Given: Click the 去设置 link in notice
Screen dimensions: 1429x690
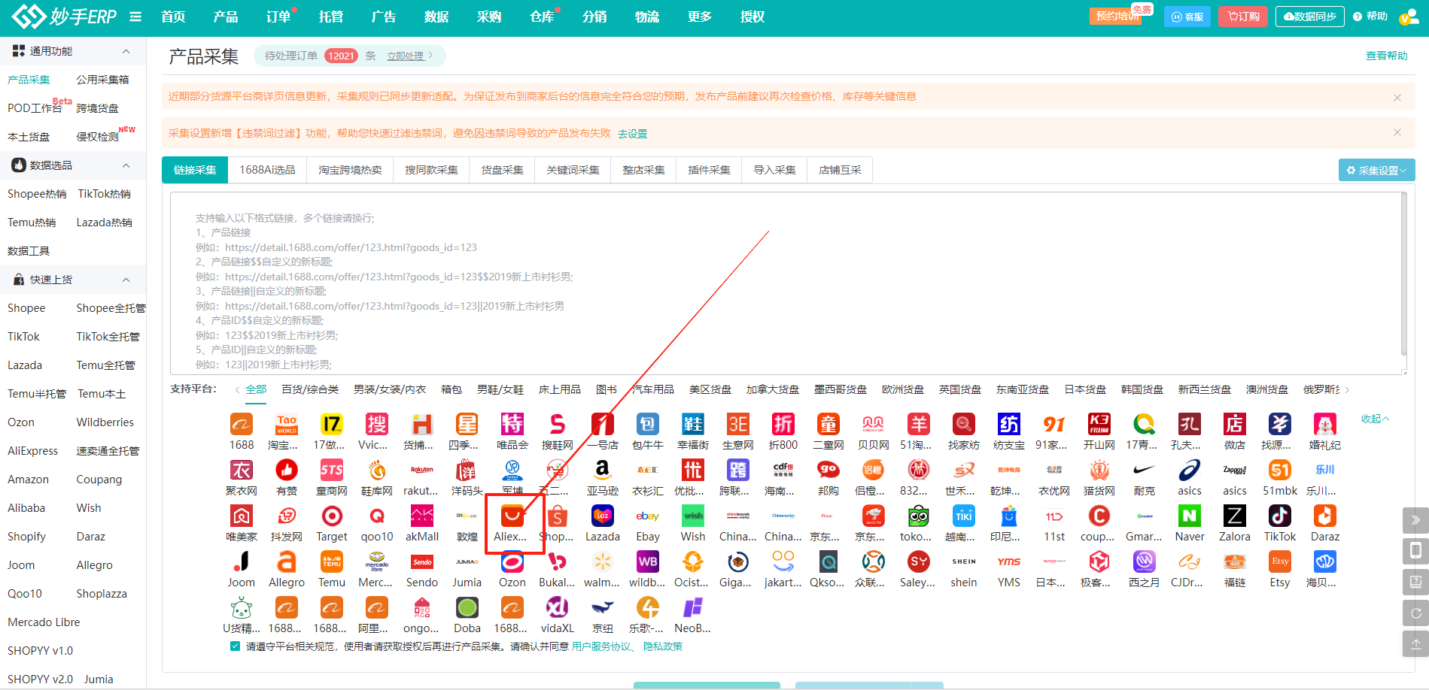Looking at the screenshot, I should (632, 134).
